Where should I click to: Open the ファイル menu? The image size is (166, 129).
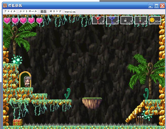(x=10, y=11)
